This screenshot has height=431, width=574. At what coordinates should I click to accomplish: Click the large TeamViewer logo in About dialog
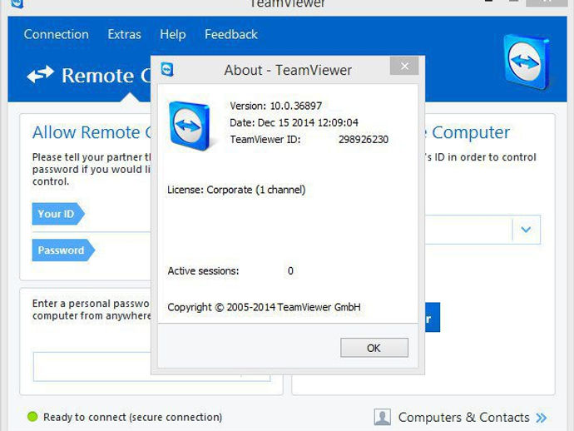tap(190, 126)
